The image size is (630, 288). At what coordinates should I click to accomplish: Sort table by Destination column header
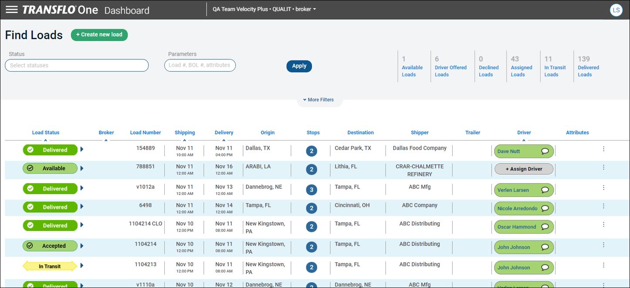360,133
